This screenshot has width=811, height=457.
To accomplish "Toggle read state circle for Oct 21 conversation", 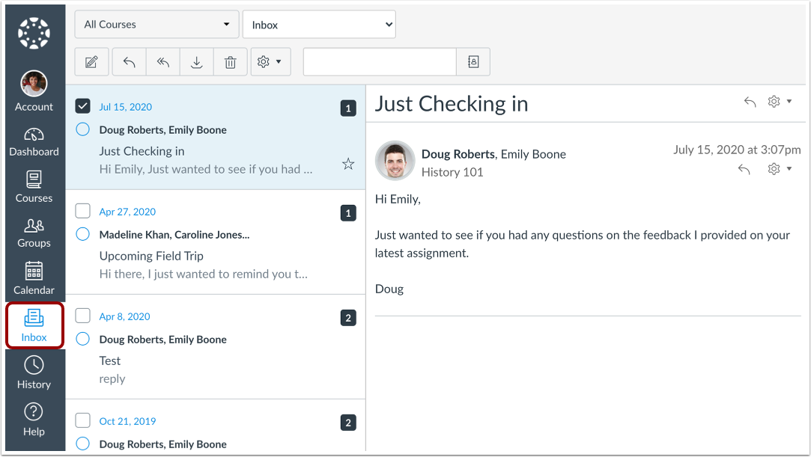I will tap(83, 444).
